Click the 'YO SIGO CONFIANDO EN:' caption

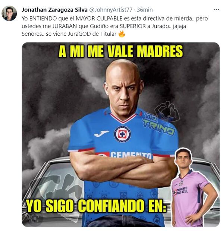pyautogui.click(x=96, y=206)
